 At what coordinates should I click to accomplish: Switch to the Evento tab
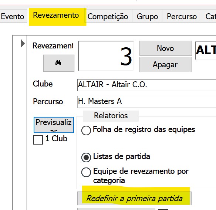(x=13, y=17)
